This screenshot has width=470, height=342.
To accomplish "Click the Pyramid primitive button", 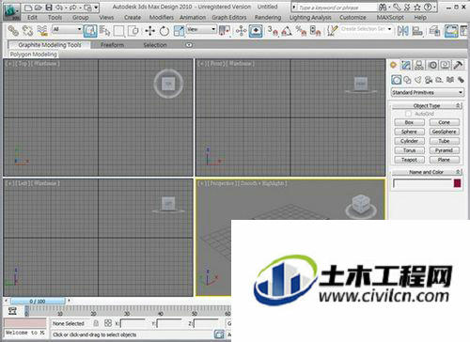I will pos(445,150).
